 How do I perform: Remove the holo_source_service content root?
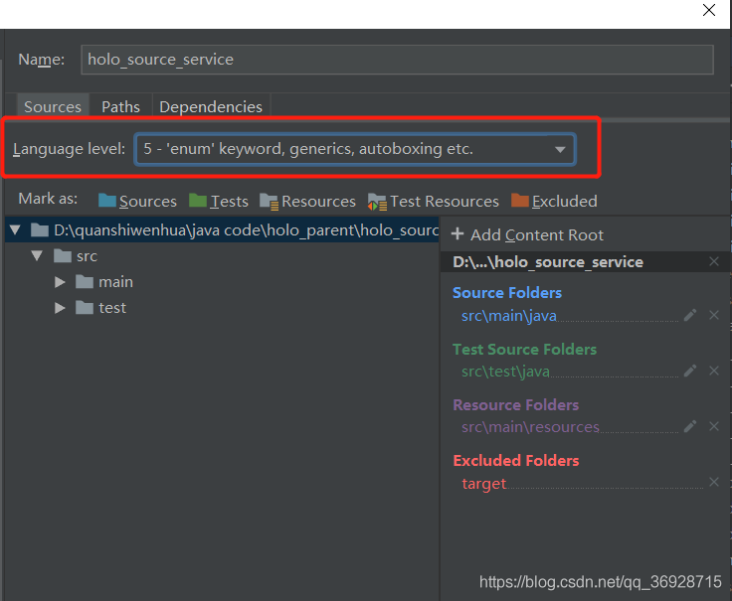(x=714, y=261)
